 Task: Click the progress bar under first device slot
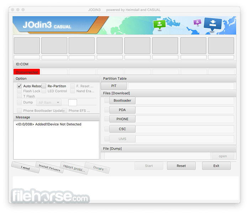27,57
